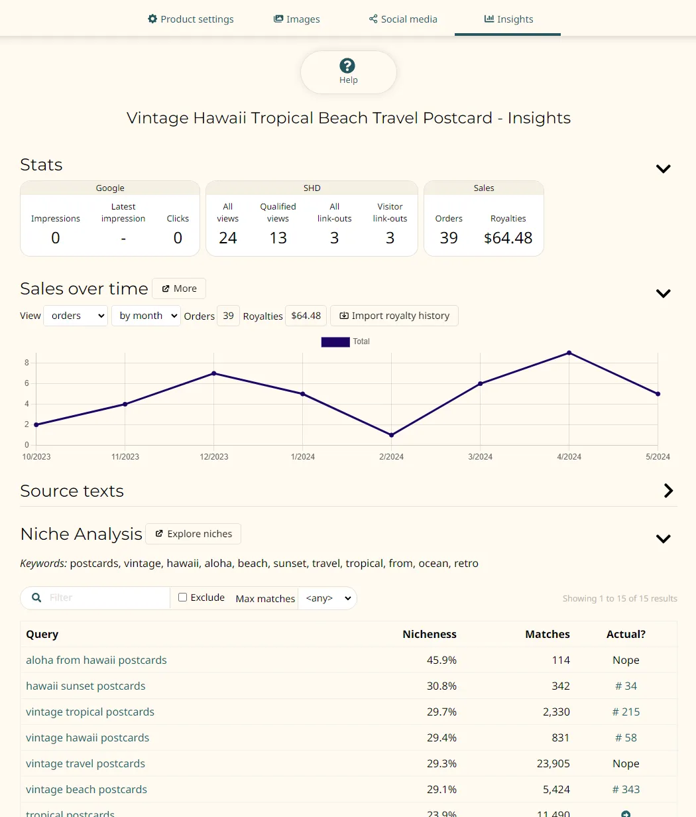Open the Product settings tab
The width and height of the screenshot is (696, 817).
pos(190,19)
